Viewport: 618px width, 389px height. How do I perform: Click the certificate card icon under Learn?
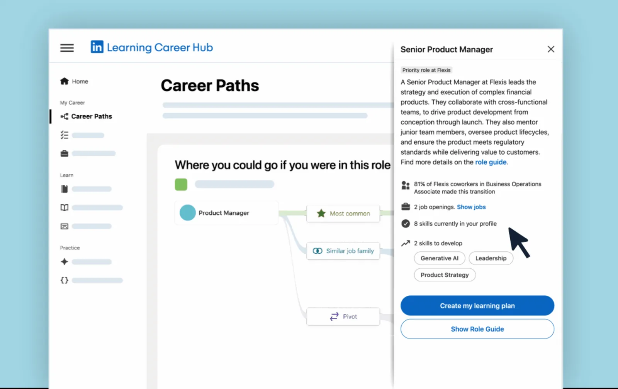pyautogui.click(x=65, y=226)
